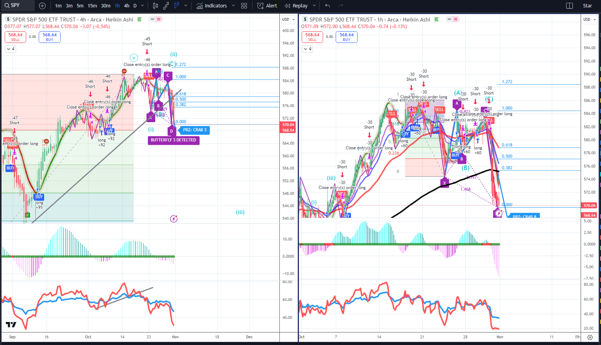601x345 pixels.
Task: Open the Indicators dialog
Action: (x=211, y=6)
